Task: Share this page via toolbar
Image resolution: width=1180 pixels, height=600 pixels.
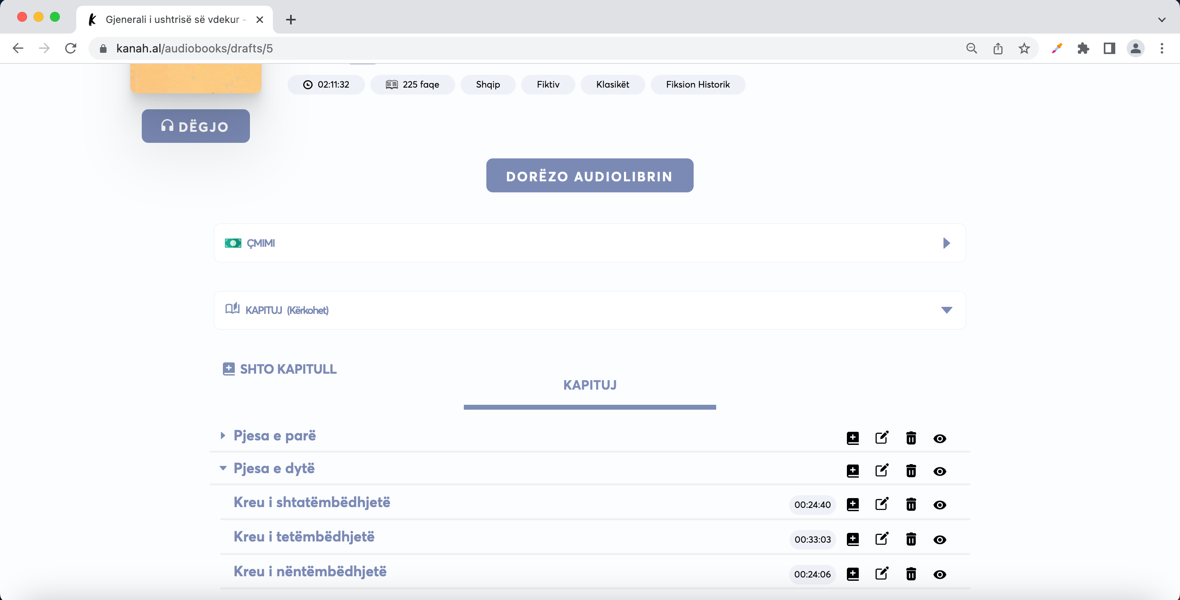Action: [x=998, y=48]
